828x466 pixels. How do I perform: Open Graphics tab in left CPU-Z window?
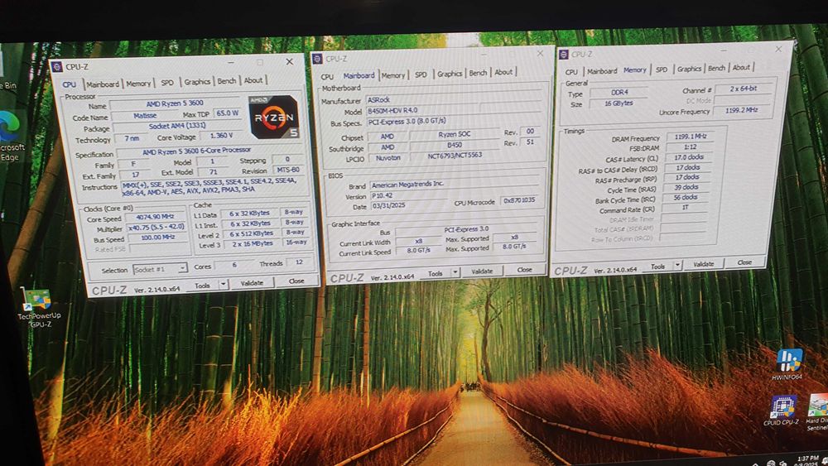[197, 81]
